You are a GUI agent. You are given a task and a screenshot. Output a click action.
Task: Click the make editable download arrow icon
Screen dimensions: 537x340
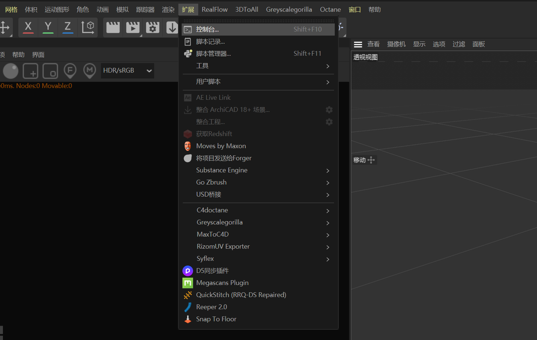[172, 28]
